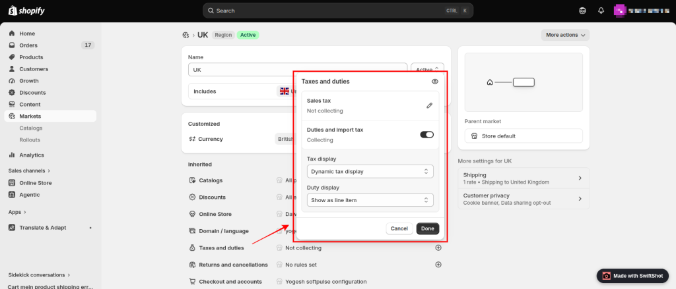676x289 pixels.
Task: Click the Made with SwiftShot badge
Action: point(632,276)
